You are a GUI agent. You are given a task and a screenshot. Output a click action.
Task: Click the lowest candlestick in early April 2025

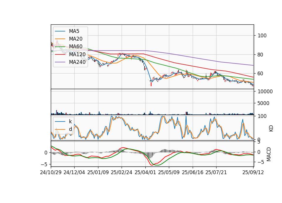click(151, 84)
